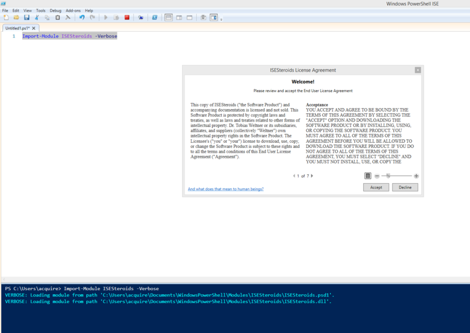This screenshot has width=470, height=333.
Task: Open the Help menu
Action: coord(89,11)
